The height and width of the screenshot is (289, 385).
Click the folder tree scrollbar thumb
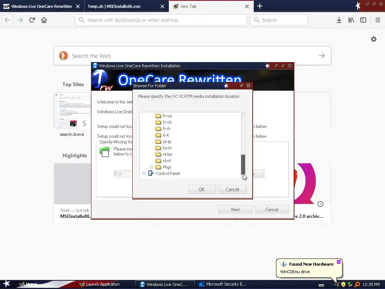[243, 164]
